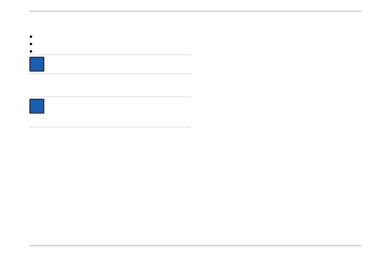Image resolution: width=368 pixels, height=253 pixels.
Task: Click the empty row beside the lower blue square
Action: pos(118,112)
